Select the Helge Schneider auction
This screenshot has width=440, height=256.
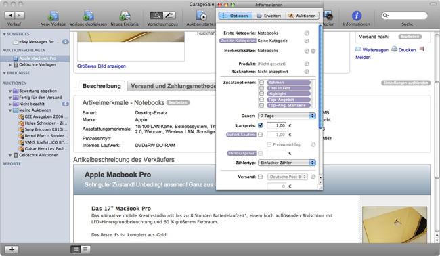(x=43, y=123)
